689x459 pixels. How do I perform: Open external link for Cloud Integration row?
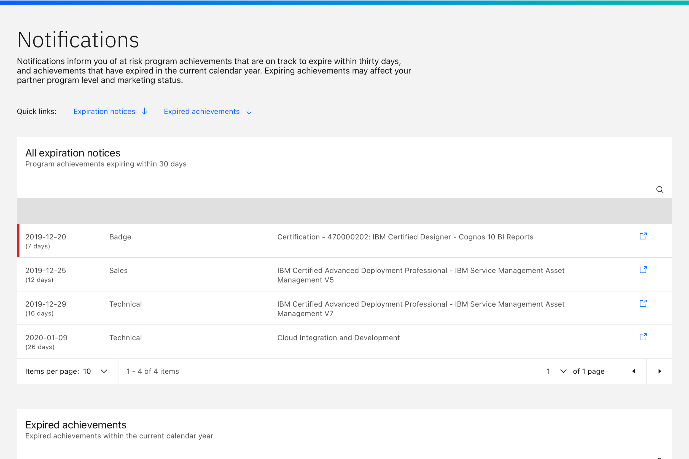[x=643, y=337]
